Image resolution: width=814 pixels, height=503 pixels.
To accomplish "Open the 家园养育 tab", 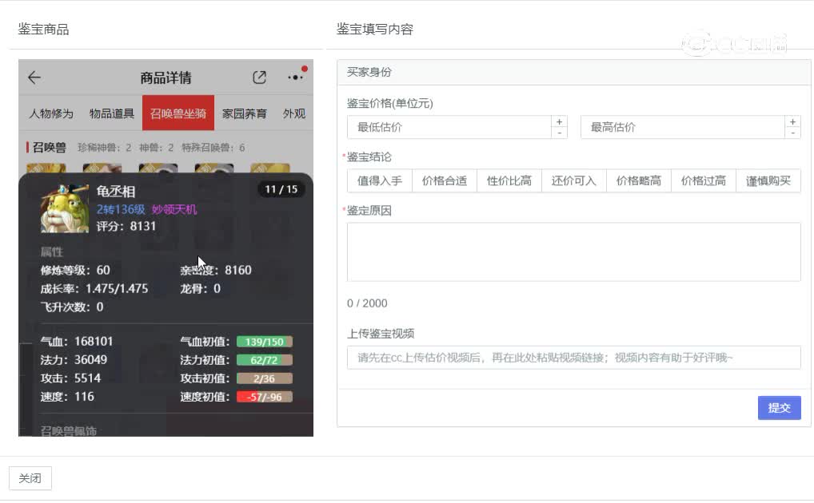I will point(245,113).
